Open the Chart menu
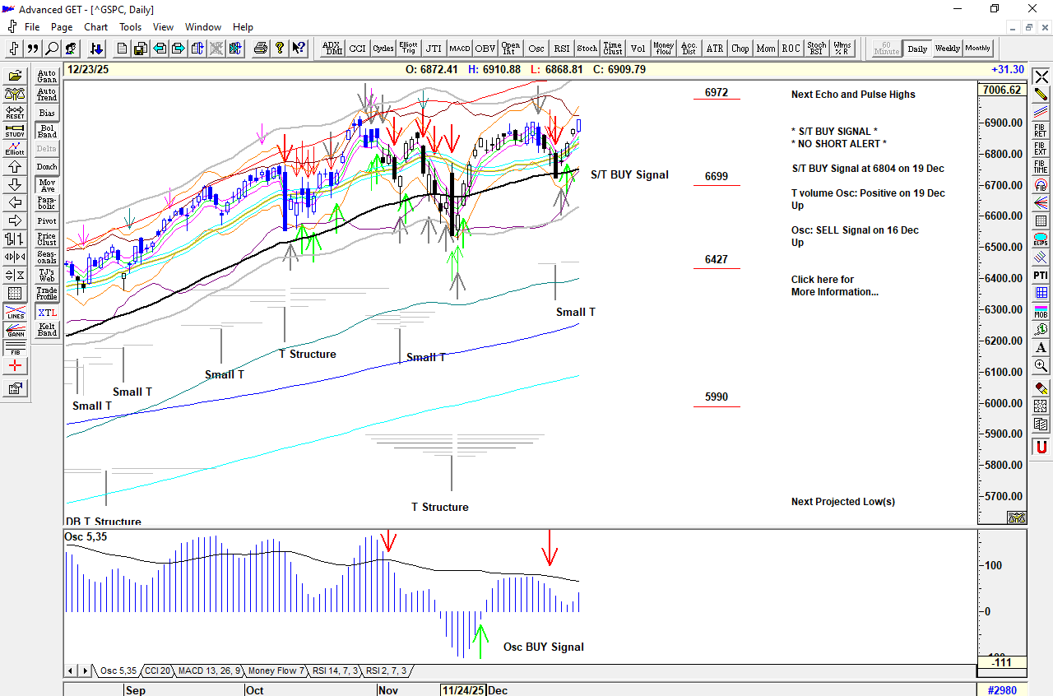The height and width of the screenshot is (696, 1053). (x=95, y=27)
